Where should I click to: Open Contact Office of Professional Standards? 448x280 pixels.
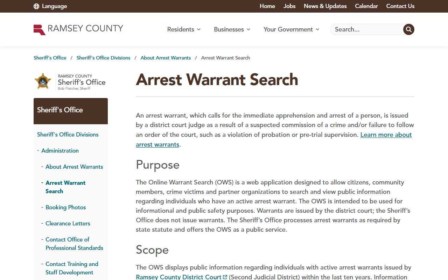tap(74, 244)
